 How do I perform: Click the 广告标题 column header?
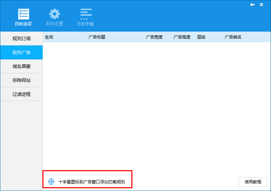pos(97,37)
